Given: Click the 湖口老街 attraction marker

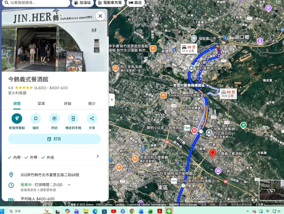Looking at the screenshot, I should 260,41.
